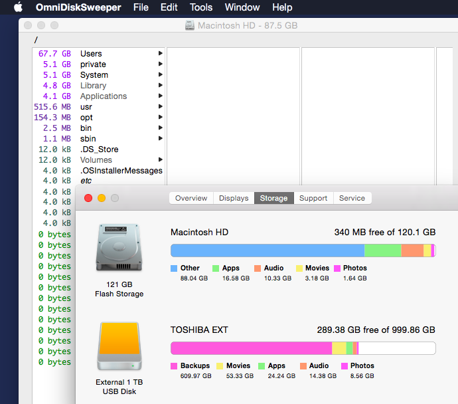The width and height of the screenshot is (458, 404).
Task: Expand the usr folder arrow
Action: point(161,106)
